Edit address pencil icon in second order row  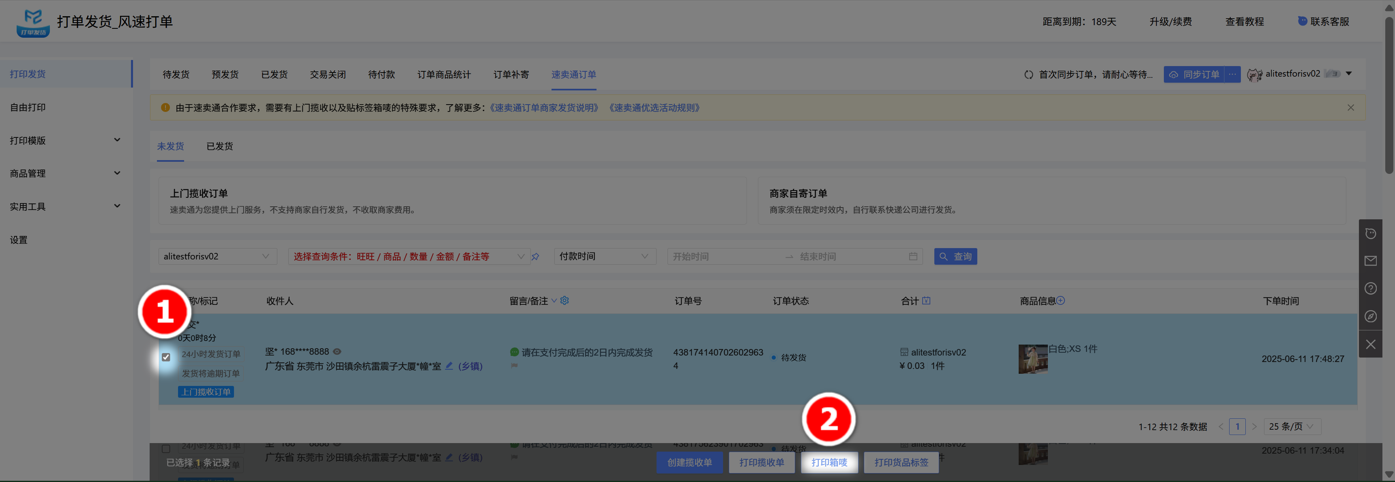[x=449, y=457]
